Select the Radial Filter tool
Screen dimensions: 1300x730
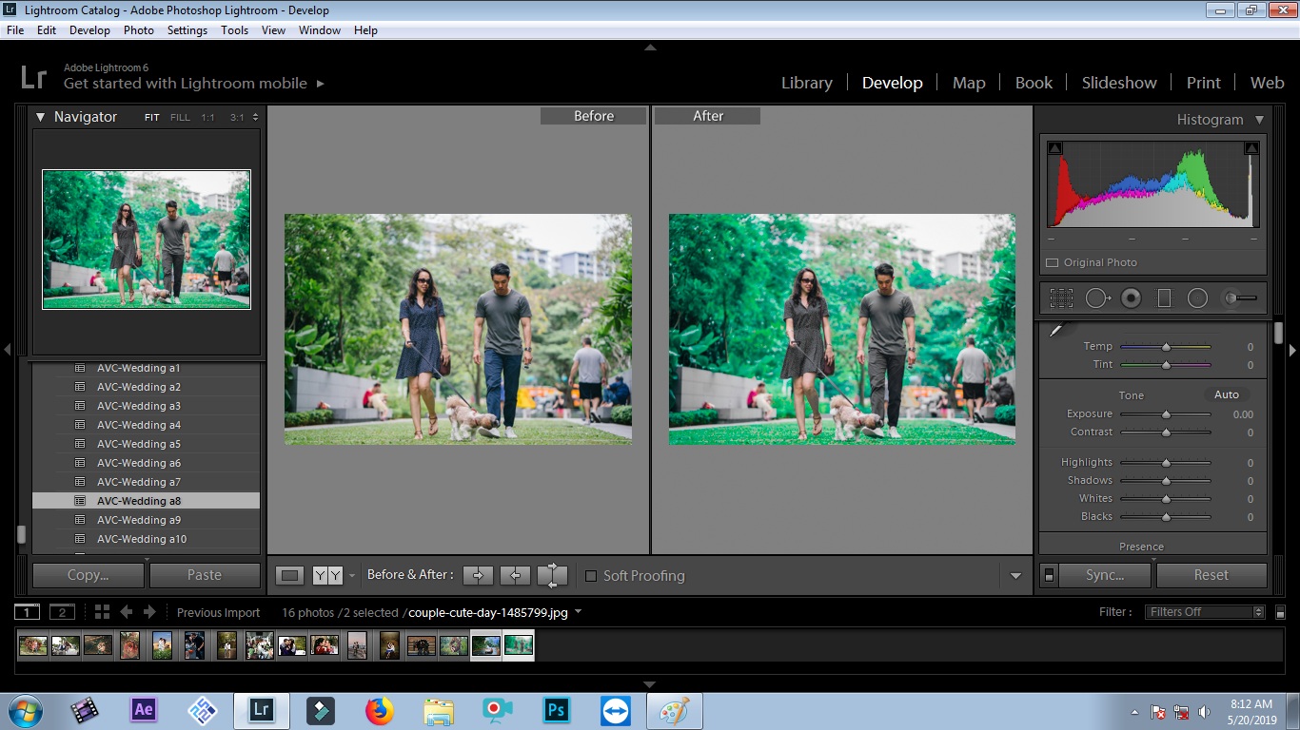click(1197, 298)
